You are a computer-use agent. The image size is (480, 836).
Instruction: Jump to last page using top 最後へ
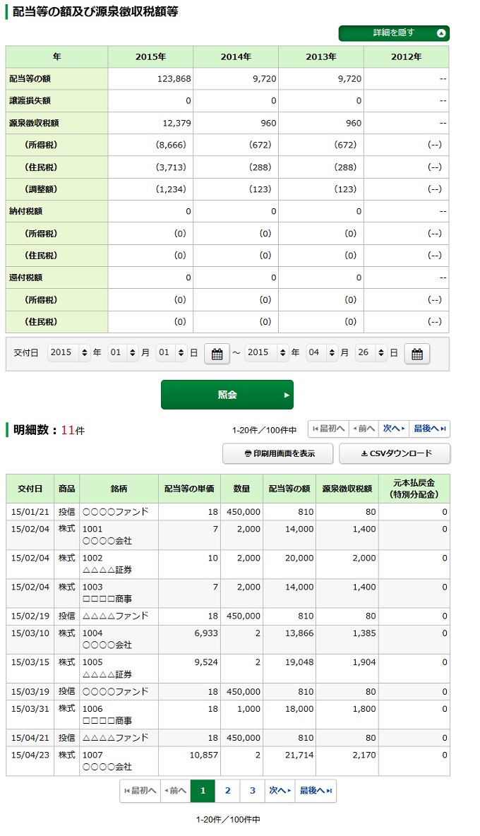coord(429,429)
